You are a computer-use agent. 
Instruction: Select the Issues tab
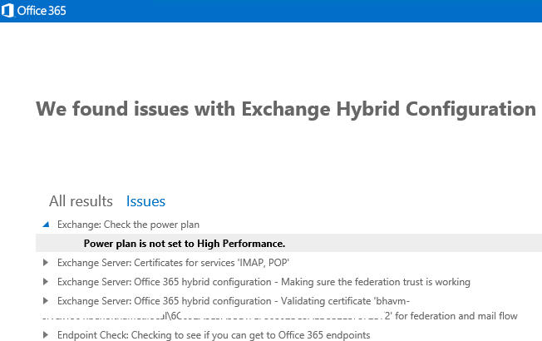click(x=145, y=200)
